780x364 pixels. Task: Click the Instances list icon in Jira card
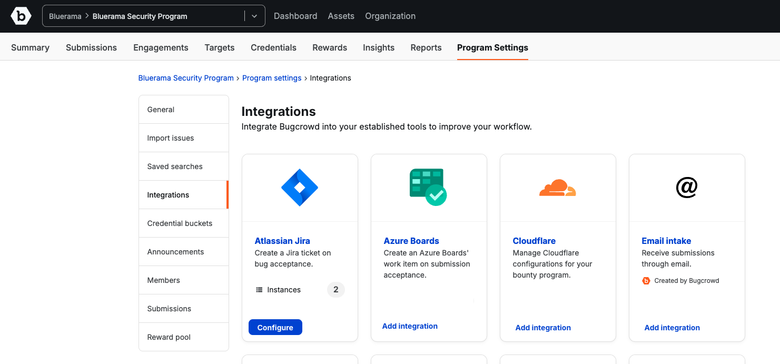pyautogui.click(x=259, y=290)
